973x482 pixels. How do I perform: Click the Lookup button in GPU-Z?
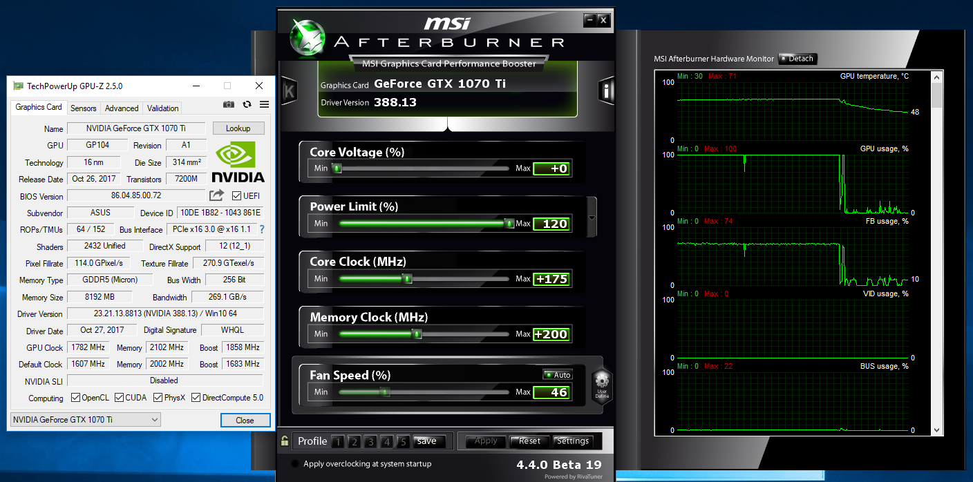click(238, 128)
